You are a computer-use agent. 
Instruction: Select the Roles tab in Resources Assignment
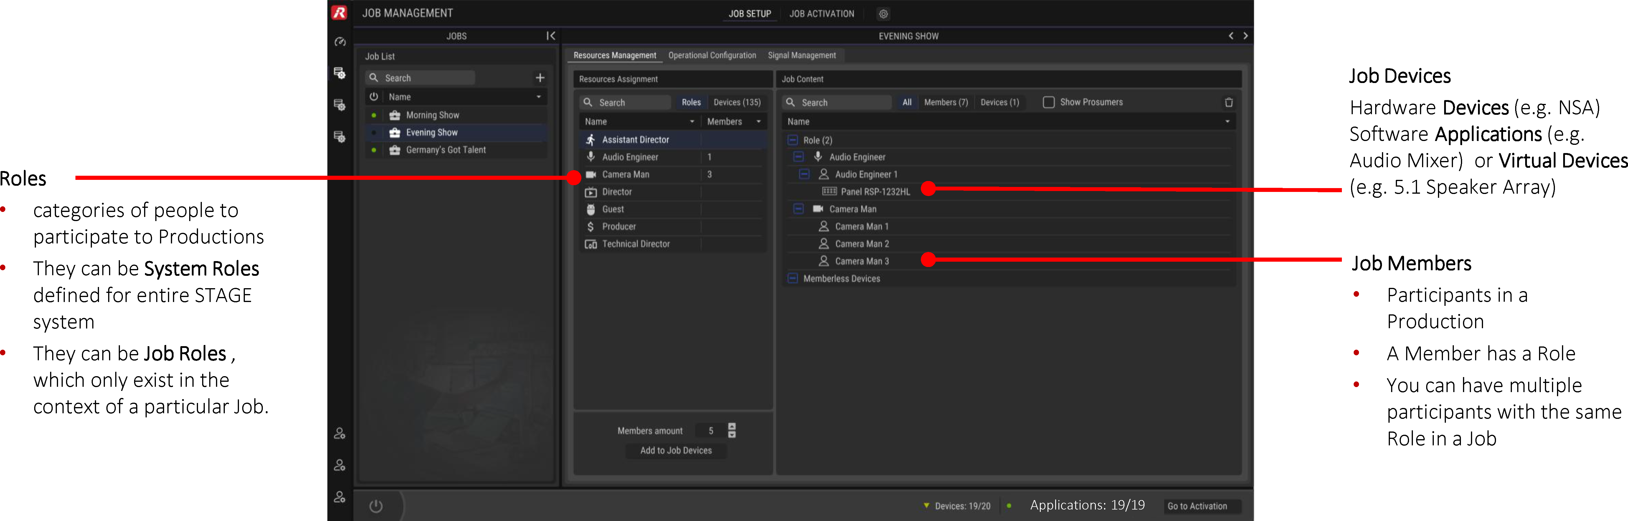pyautogui.click(x=691, y=102)
